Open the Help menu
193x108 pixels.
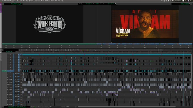pyautogui.click(x=62, y=1)
